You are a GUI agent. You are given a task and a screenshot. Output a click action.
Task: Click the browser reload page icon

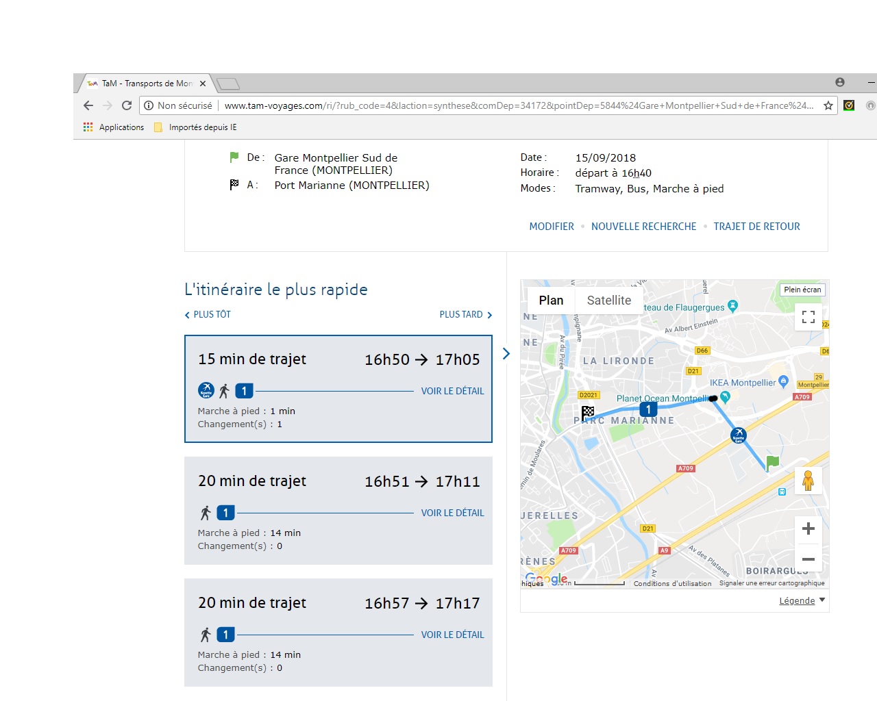tap(127, 105)
